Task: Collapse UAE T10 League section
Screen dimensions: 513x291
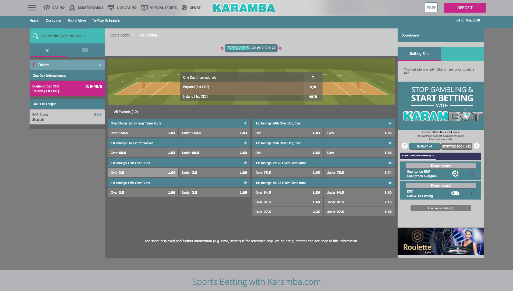Action: click(x=67, y=104)
